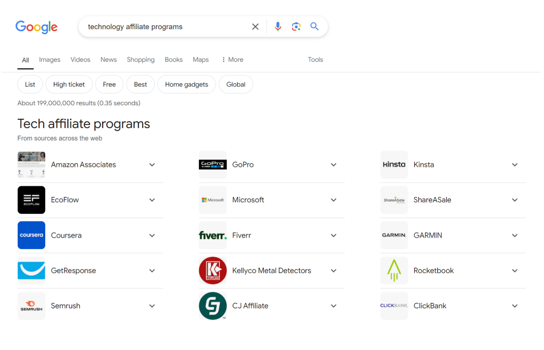
Task: Click the Google logo
Action: [x=36, y=27]
